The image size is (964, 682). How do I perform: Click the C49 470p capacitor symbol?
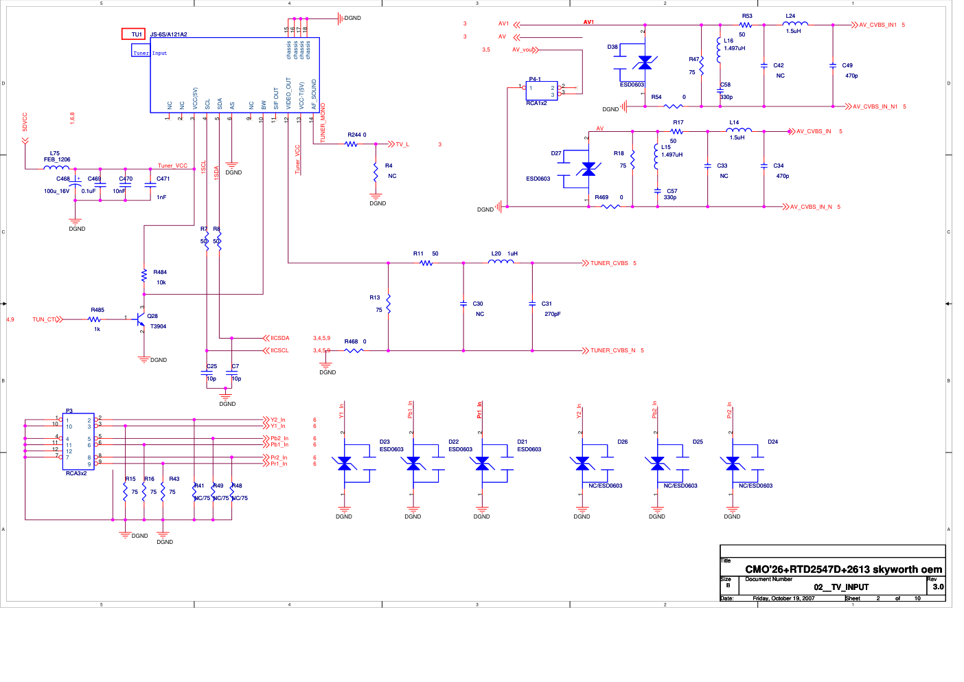pyautogui.click(x=833, y=66)
